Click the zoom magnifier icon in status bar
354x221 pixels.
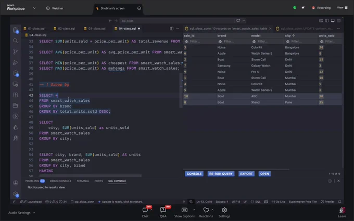click(x=191, y=202)
